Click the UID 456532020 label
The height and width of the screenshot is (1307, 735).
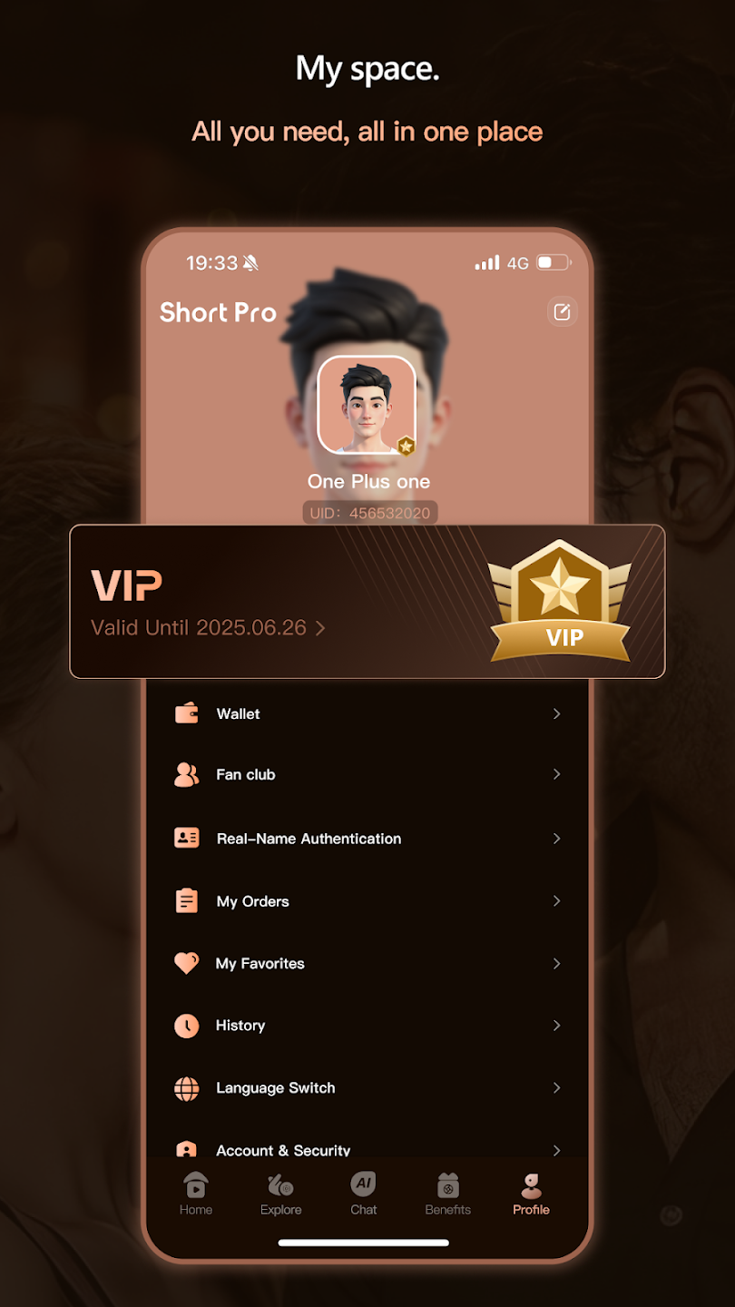[x=370, y=513]
